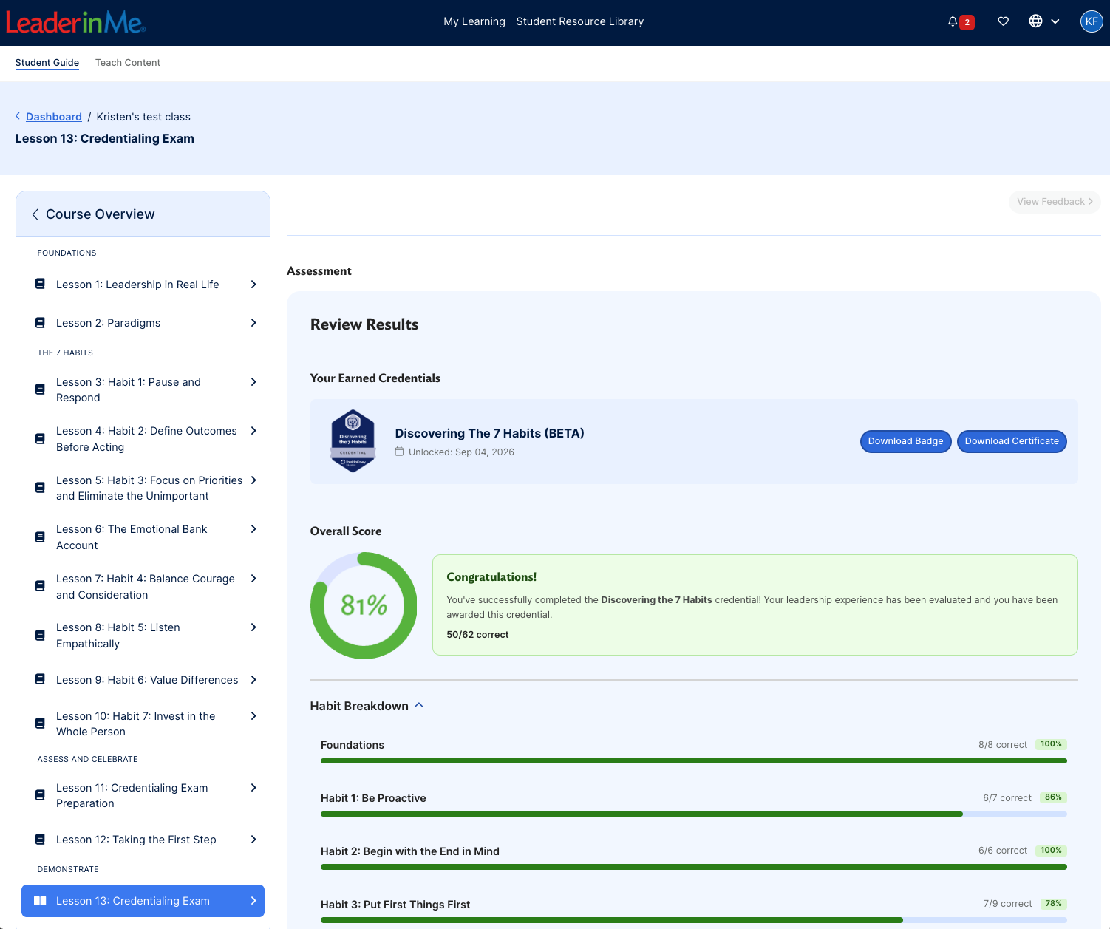Image resolution: width=1110 pixels, height=929 pixels.
Task: Expand Lesson 4 Define Outcomes chevron
Action: click(253, 430)
